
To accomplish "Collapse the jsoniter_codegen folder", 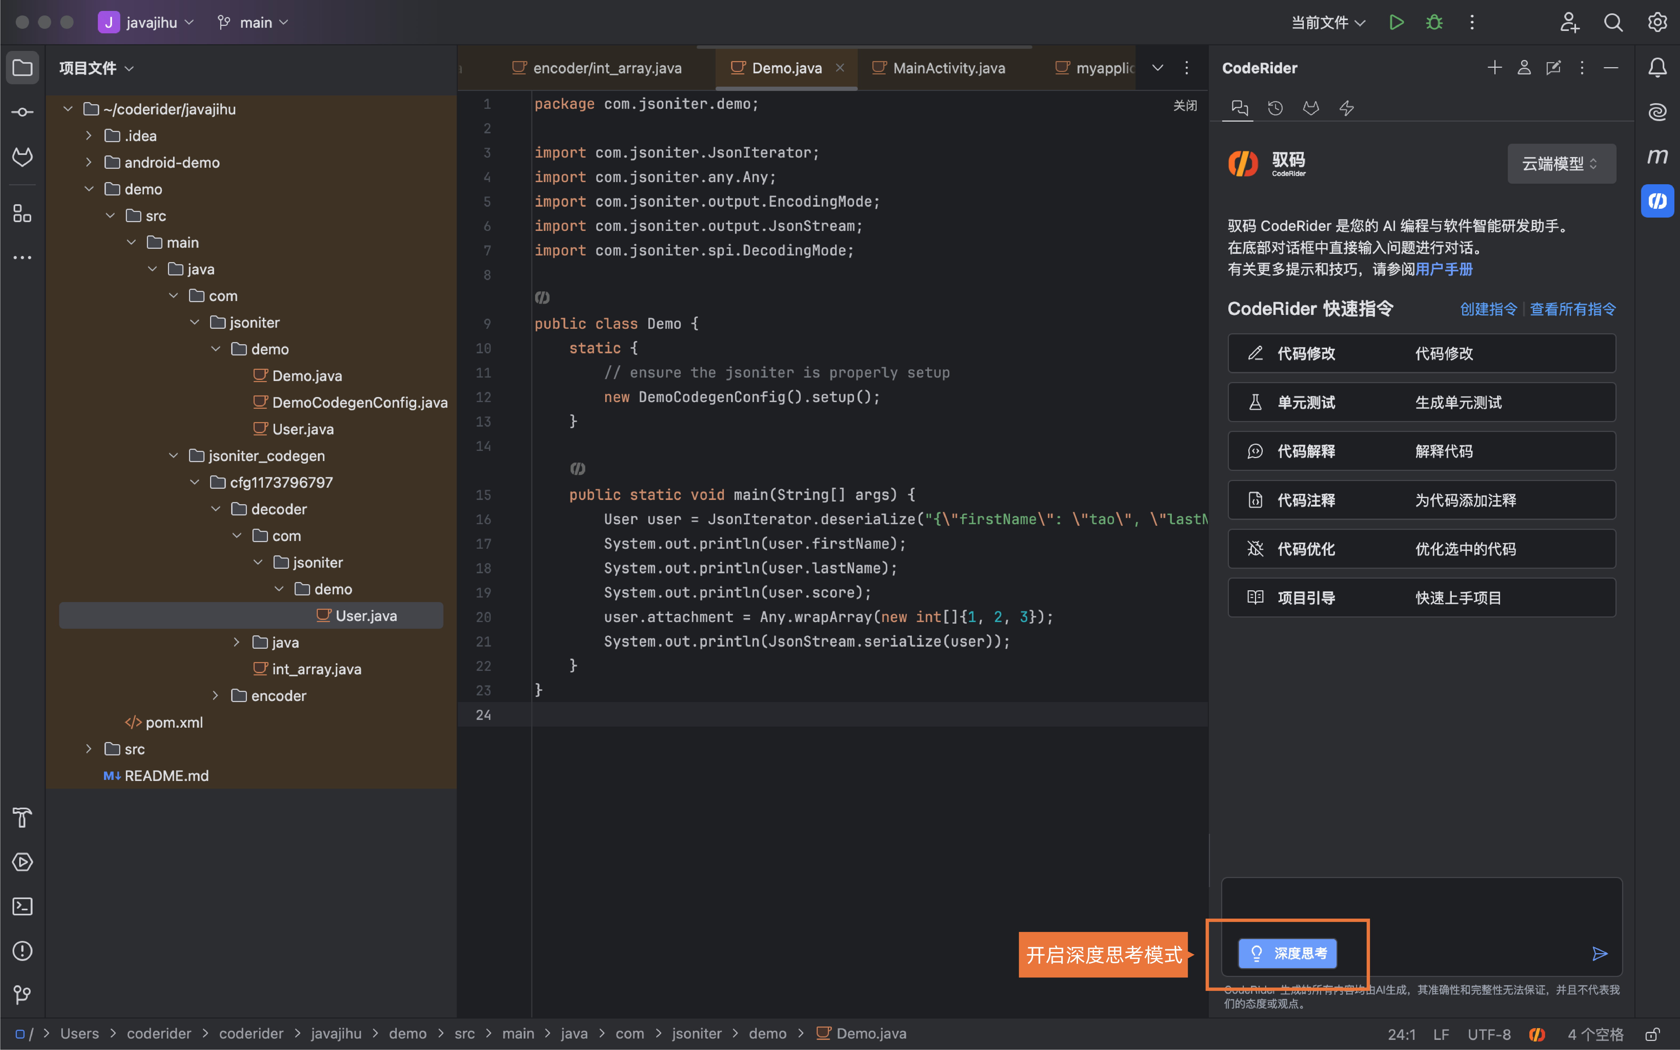I will (174, 456).
